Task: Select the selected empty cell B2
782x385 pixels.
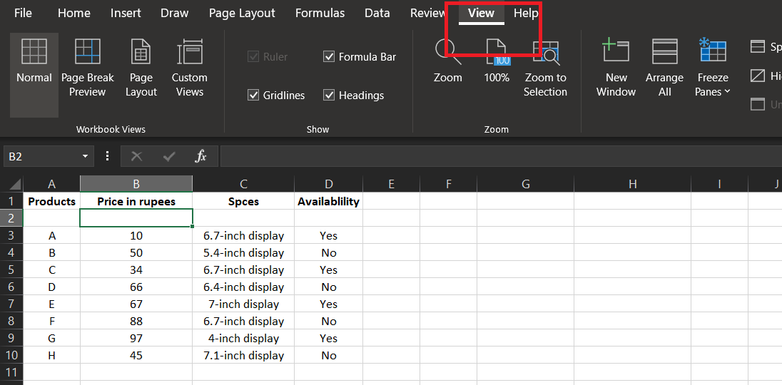Action: (x=136, y=218)
